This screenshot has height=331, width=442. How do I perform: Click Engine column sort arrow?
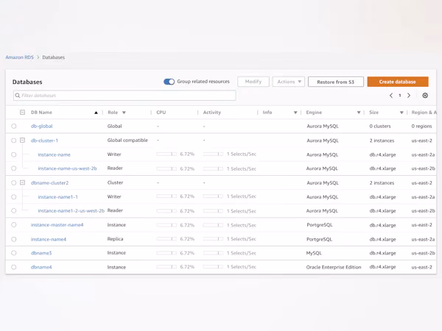tap(359, 113)
